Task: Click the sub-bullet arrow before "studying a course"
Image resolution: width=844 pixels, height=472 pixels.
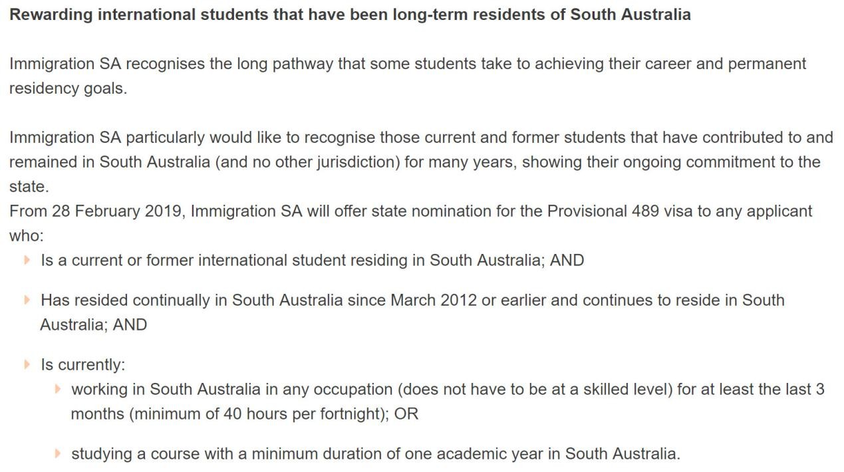Action: (x=58, y=454)
